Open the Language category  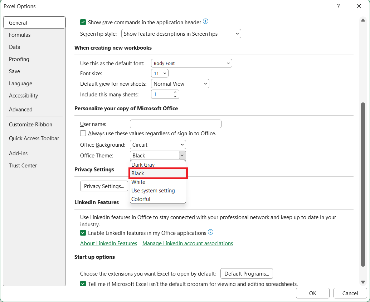pos(34,84)
